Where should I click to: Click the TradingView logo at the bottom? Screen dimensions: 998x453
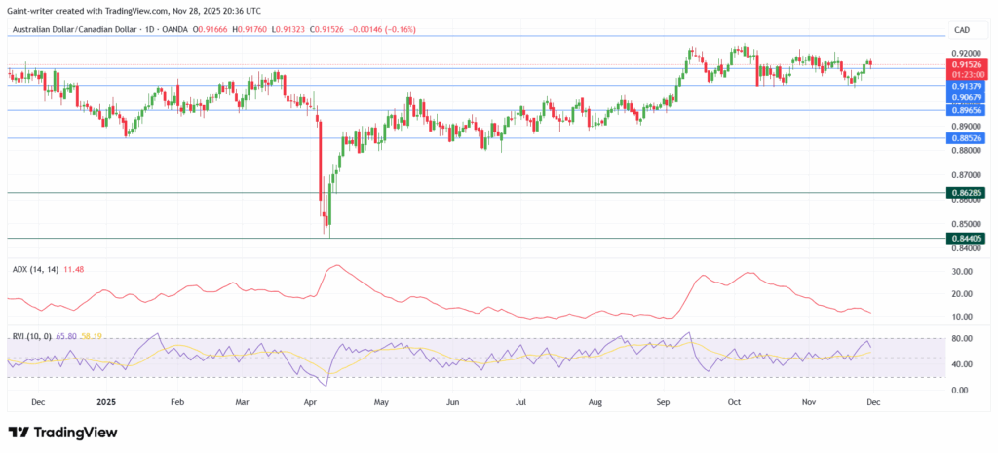[62, 433]
